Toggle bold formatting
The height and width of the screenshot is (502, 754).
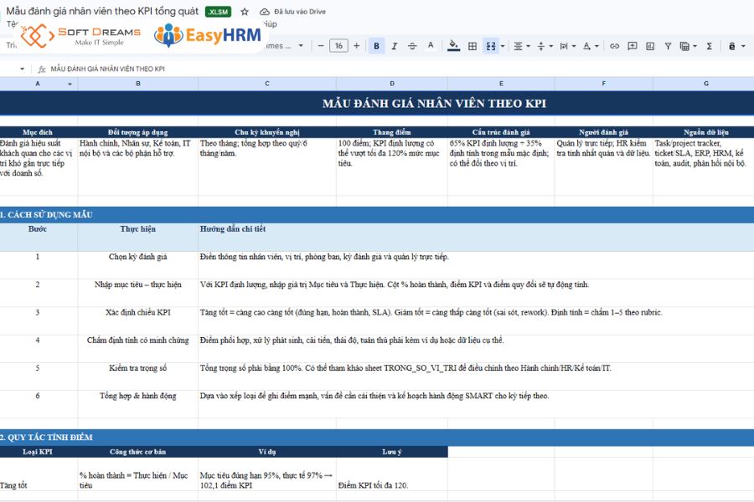pyautogui.click(x=376, y=46)
